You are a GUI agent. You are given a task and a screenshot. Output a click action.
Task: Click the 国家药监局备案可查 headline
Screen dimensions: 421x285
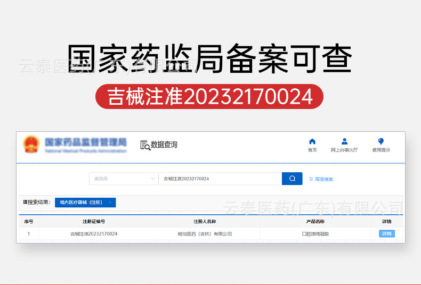pos(209,58)
